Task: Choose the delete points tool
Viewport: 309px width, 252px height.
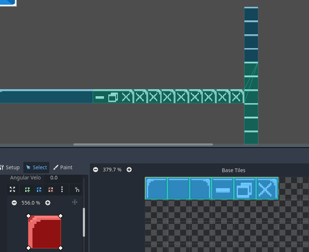Action: 51,190
